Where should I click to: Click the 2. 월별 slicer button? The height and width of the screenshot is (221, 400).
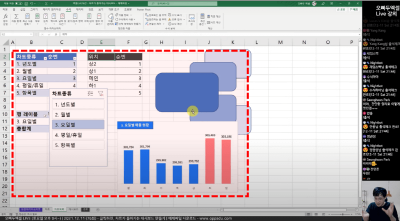tap(78, 114)
